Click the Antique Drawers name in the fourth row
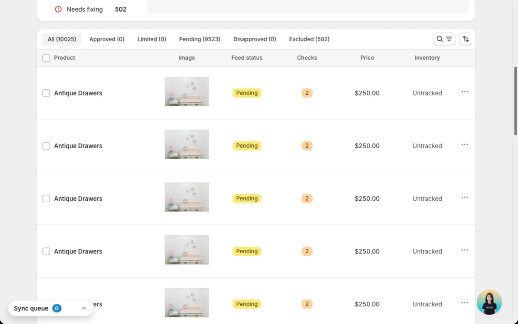Viewport: 518px width, 324px height. click(78, 251)
